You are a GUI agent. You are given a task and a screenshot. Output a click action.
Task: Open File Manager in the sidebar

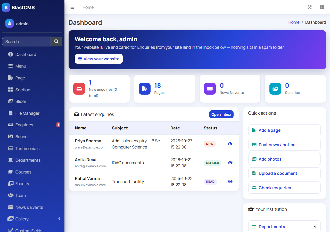32,113
